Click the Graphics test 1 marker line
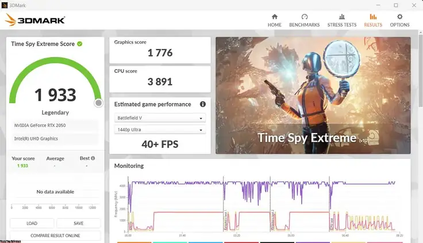This screenshot has height=243, width=423. click(224, 204)
